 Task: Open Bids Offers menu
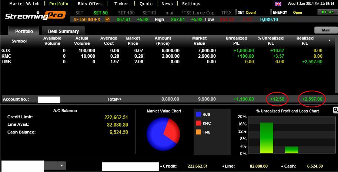pos(90,4)
